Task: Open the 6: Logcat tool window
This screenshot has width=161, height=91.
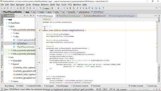Action: [49, 86]
